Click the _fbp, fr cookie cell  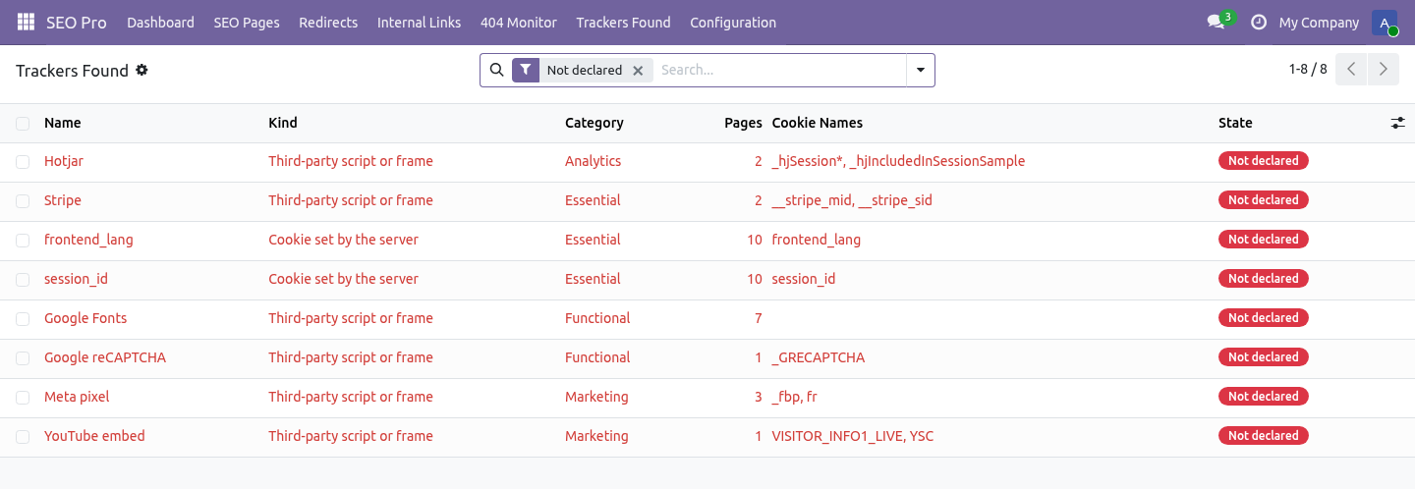coord(795,397)
